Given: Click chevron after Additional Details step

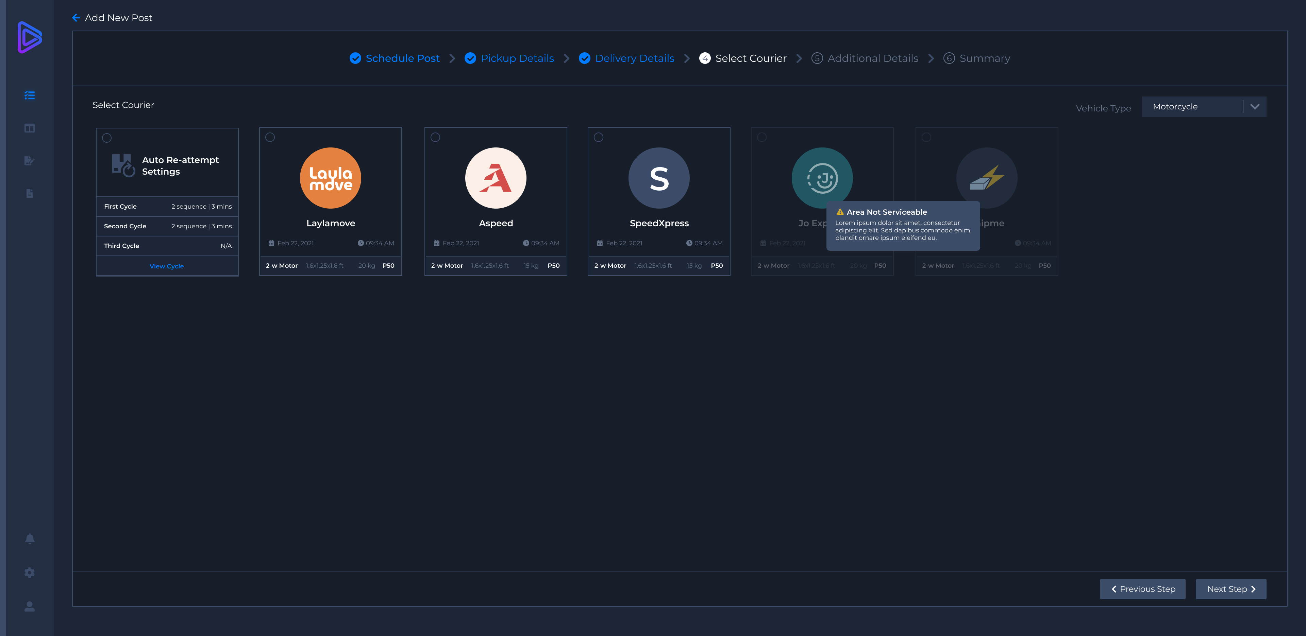Looking at the screenshot, I should point(931,58).
